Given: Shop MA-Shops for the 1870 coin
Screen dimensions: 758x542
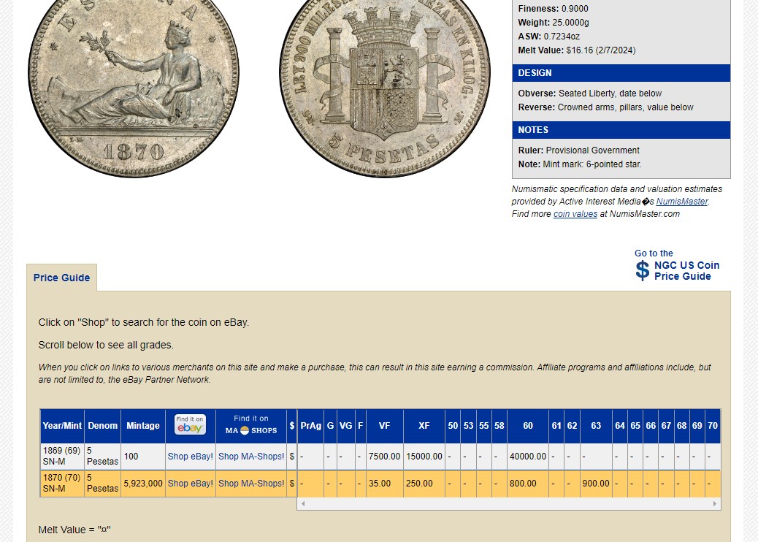Looking at the screenshot, I should 251,484.
